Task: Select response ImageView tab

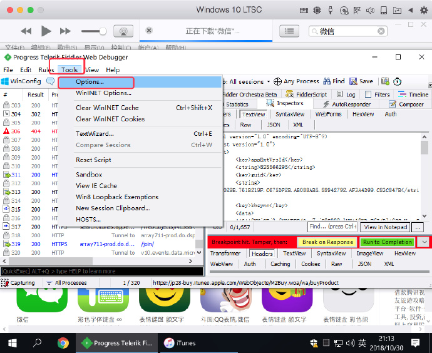Action: [370, 253]
